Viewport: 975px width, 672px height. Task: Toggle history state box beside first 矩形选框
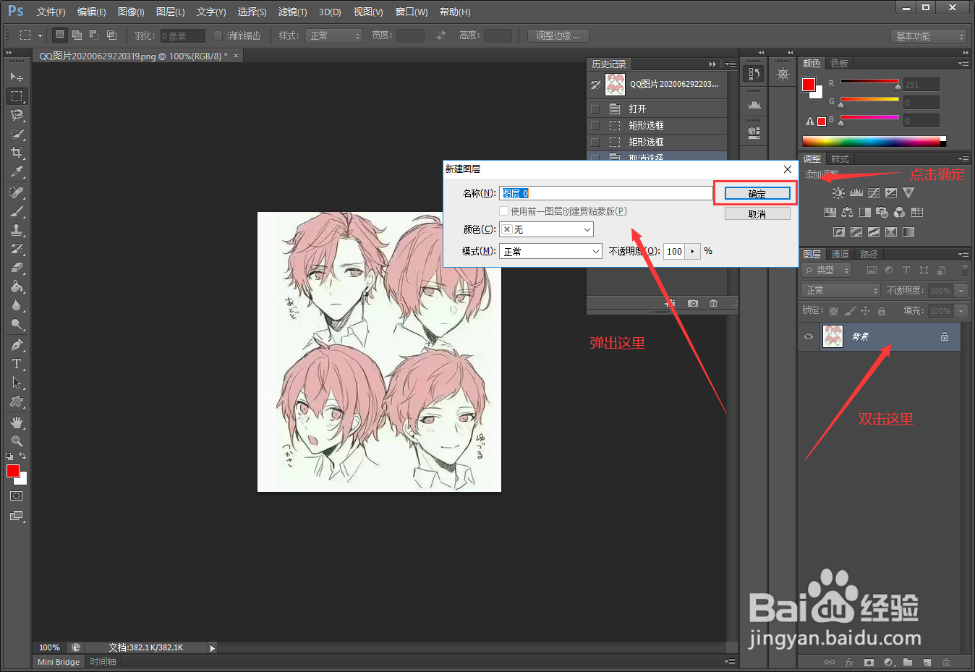point(595,126)
